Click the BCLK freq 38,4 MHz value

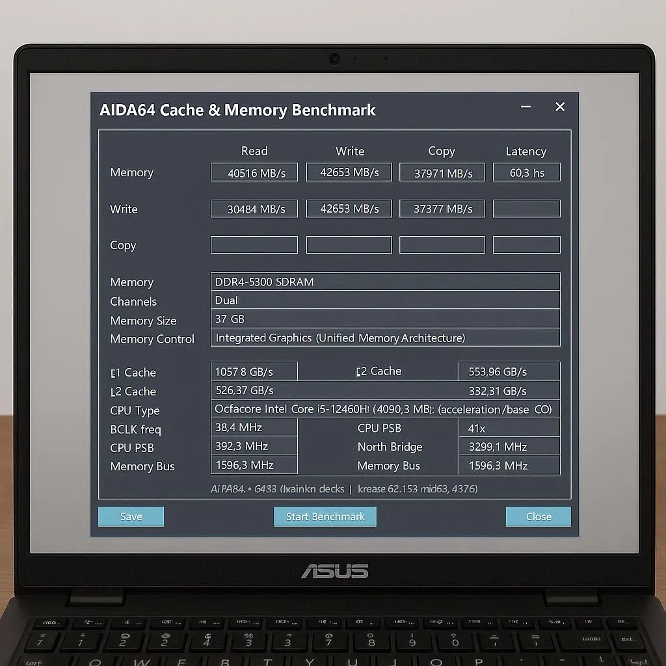[x=254, y=427]
